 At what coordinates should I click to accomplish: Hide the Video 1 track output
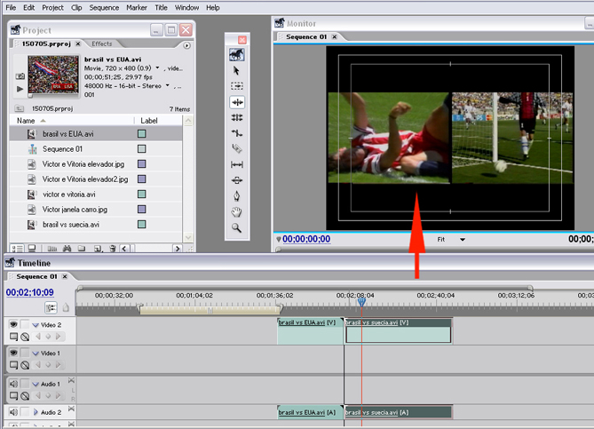pos(13,354)
